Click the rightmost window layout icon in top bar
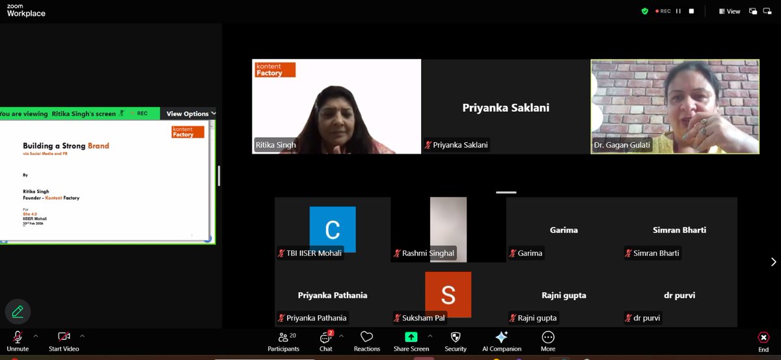 [769, 11]
